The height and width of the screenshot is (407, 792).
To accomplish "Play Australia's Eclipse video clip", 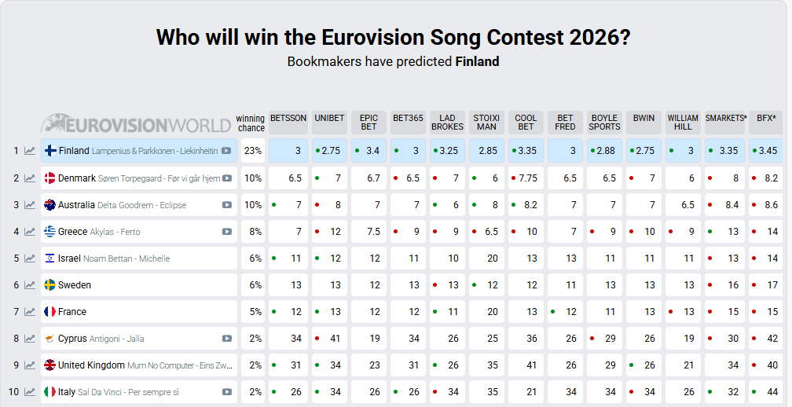I will [x=226, y=205].
